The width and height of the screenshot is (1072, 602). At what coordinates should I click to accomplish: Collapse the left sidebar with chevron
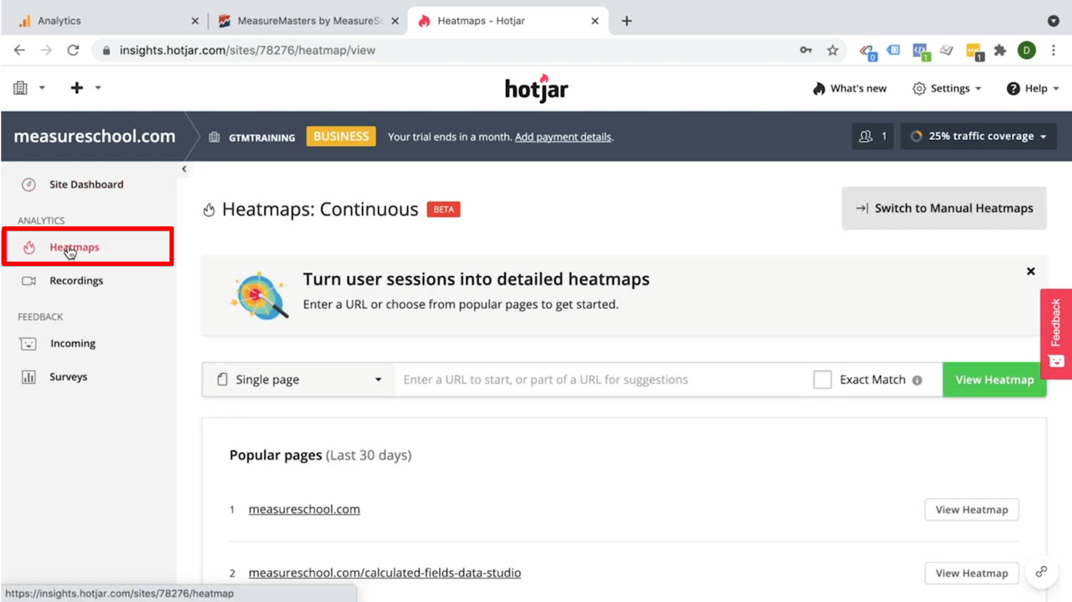[x=184, y=169]
